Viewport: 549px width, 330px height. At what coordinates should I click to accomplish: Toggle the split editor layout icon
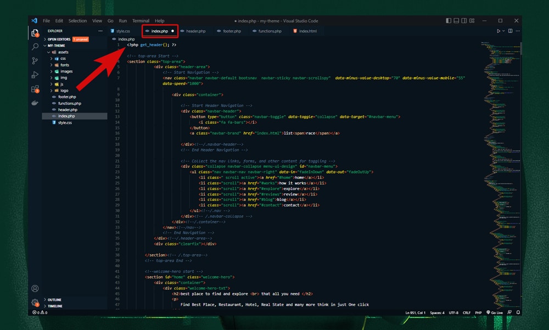(x=511, y=31)
